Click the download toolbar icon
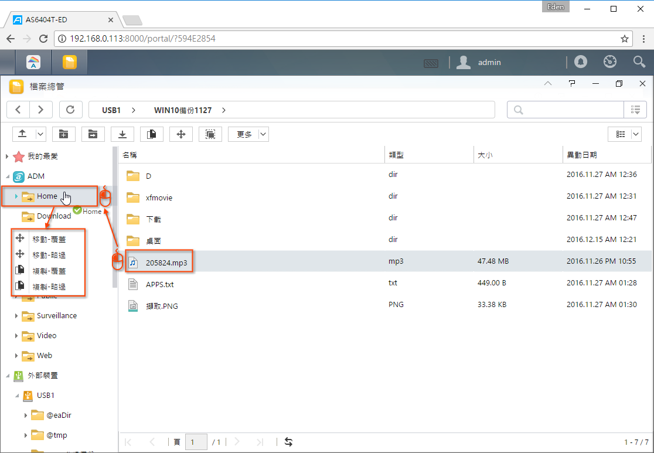654x453 pixels. pos(122,134)
